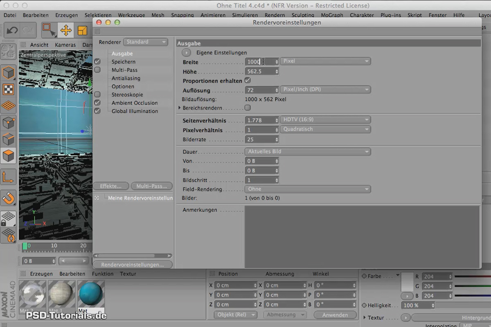Viewport: 491px width, 327px height.
Task: Select the Scale tool
Action: [82, 30]
